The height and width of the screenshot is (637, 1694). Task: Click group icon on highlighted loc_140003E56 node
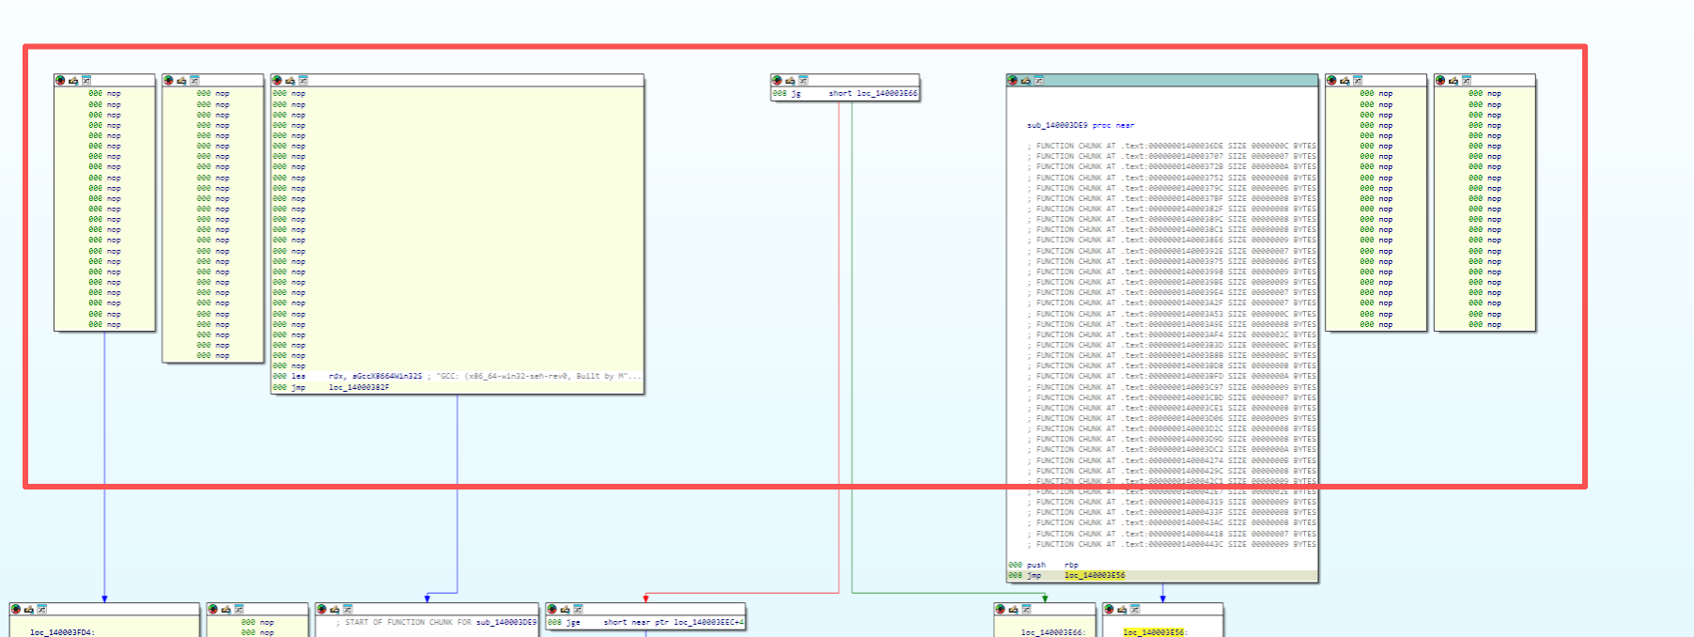pos(1135,610)
